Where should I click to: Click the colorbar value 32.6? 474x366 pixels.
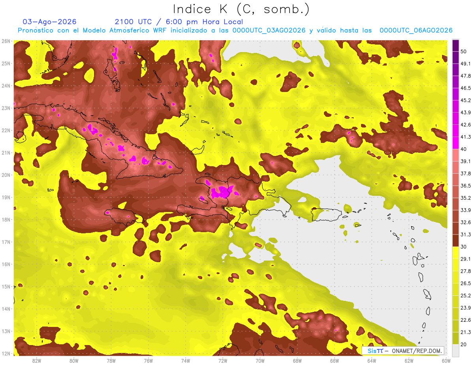pyautogui.click(x=466, y=222)
